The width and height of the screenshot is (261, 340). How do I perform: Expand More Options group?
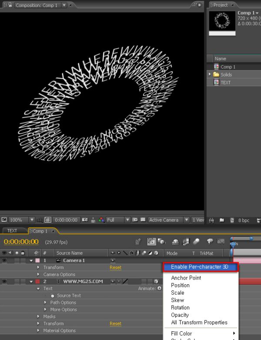coord(45,309)
